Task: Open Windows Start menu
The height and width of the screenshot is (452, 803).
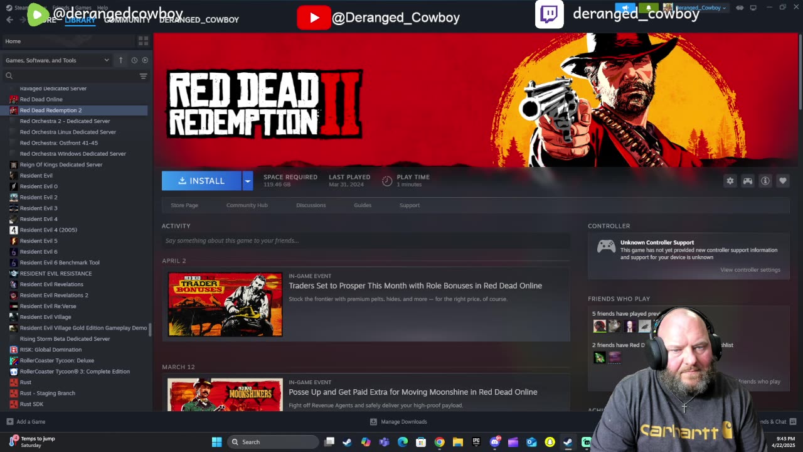Action: pyautogui.click(x=216, y=442)
